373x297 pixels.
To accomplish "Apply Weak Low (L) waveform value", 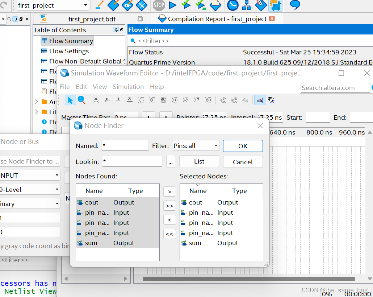I will coord(141,100).
